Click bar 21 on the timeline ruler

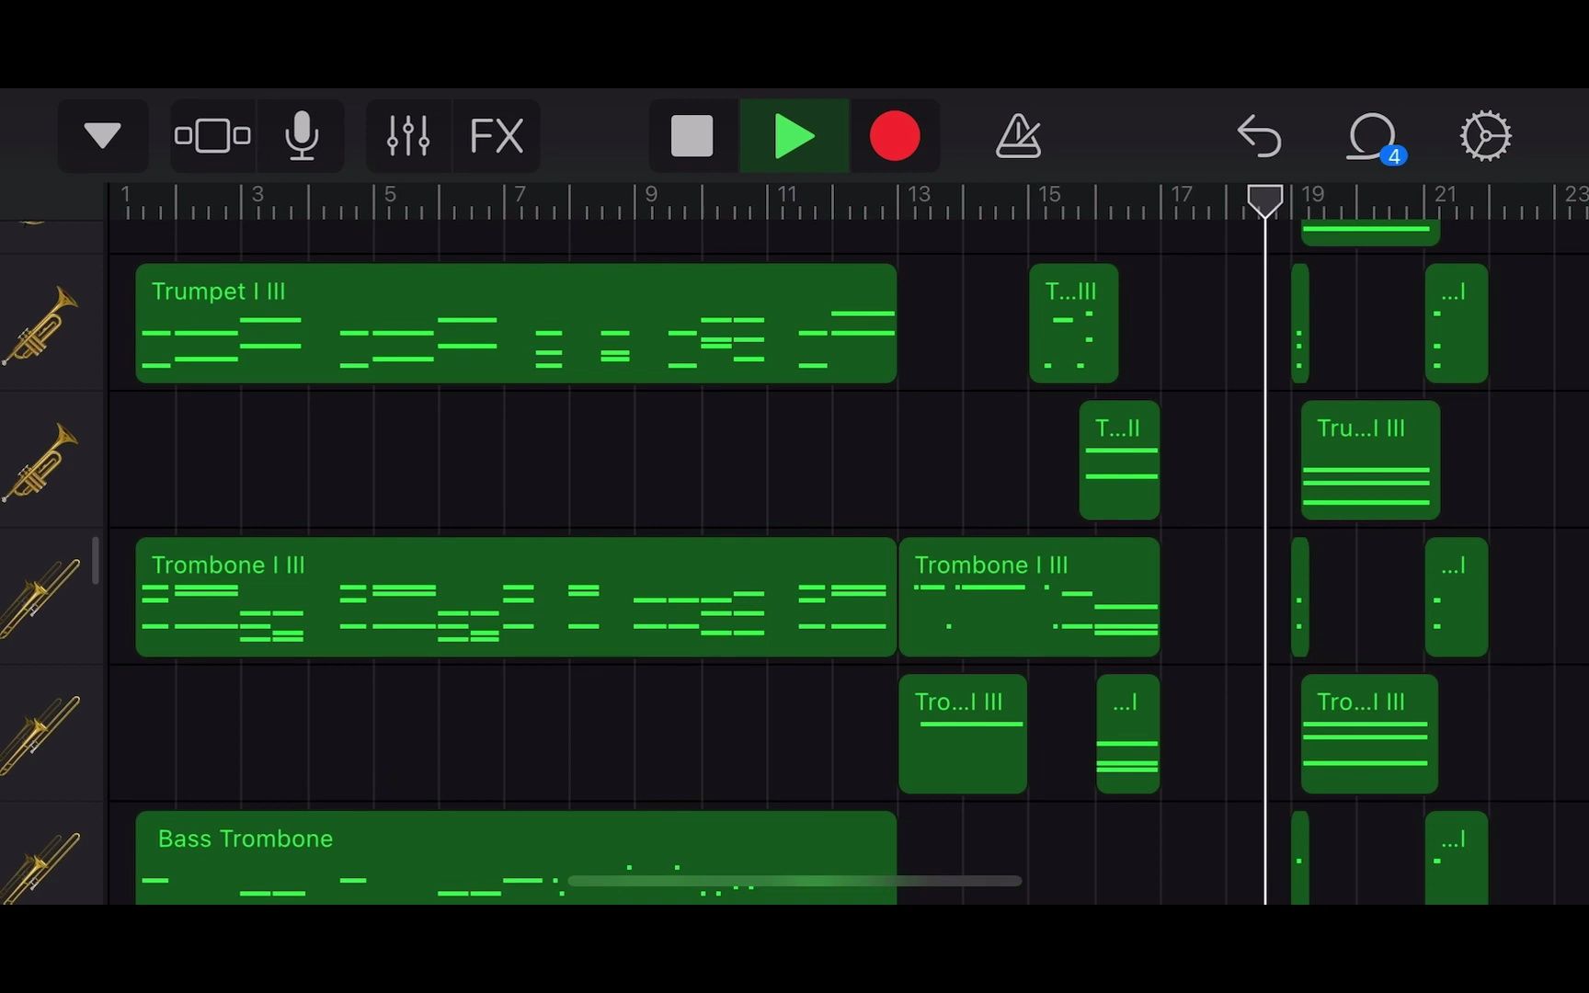pyautogui.click(x=1445, y=195)
